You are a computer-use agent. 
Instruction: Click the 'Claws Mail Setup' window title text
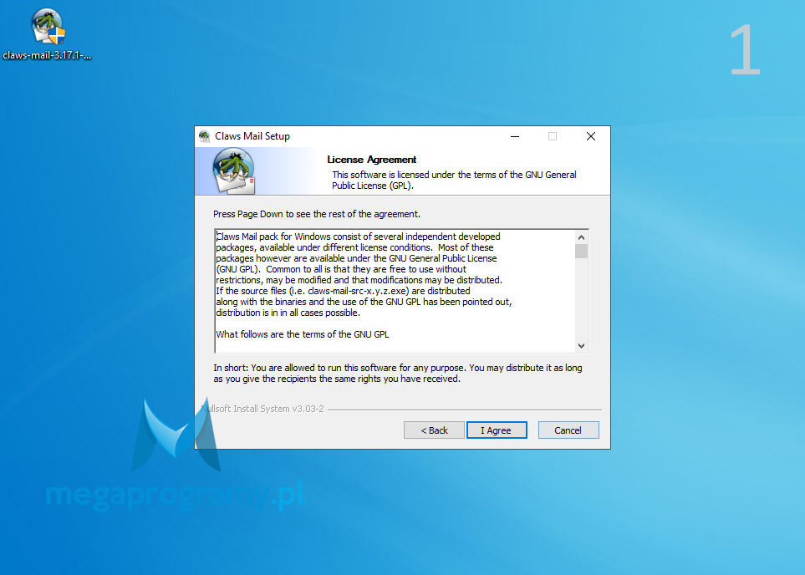click(252, 136)
